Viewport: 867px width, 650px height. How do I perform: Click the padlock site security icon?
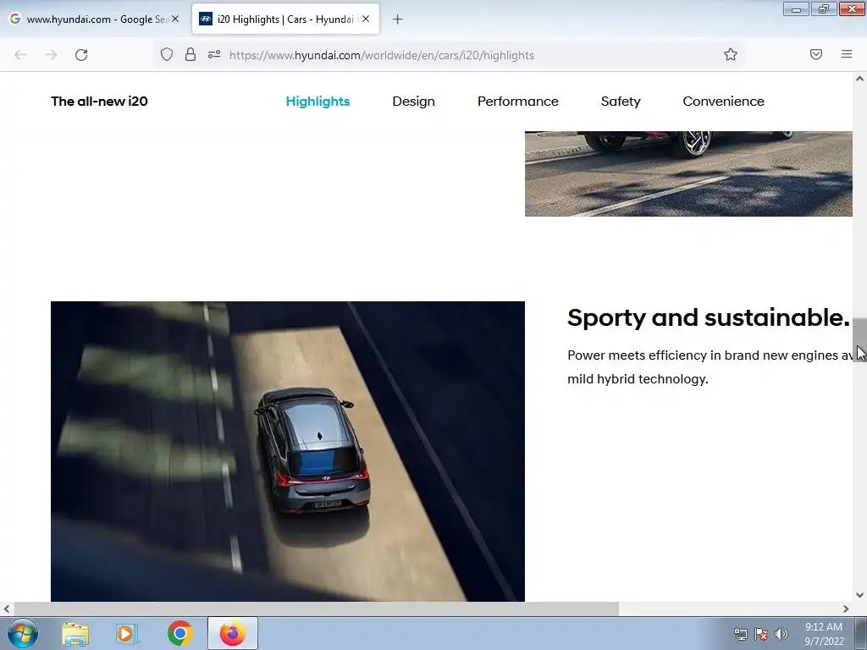[x=191, y=54]
